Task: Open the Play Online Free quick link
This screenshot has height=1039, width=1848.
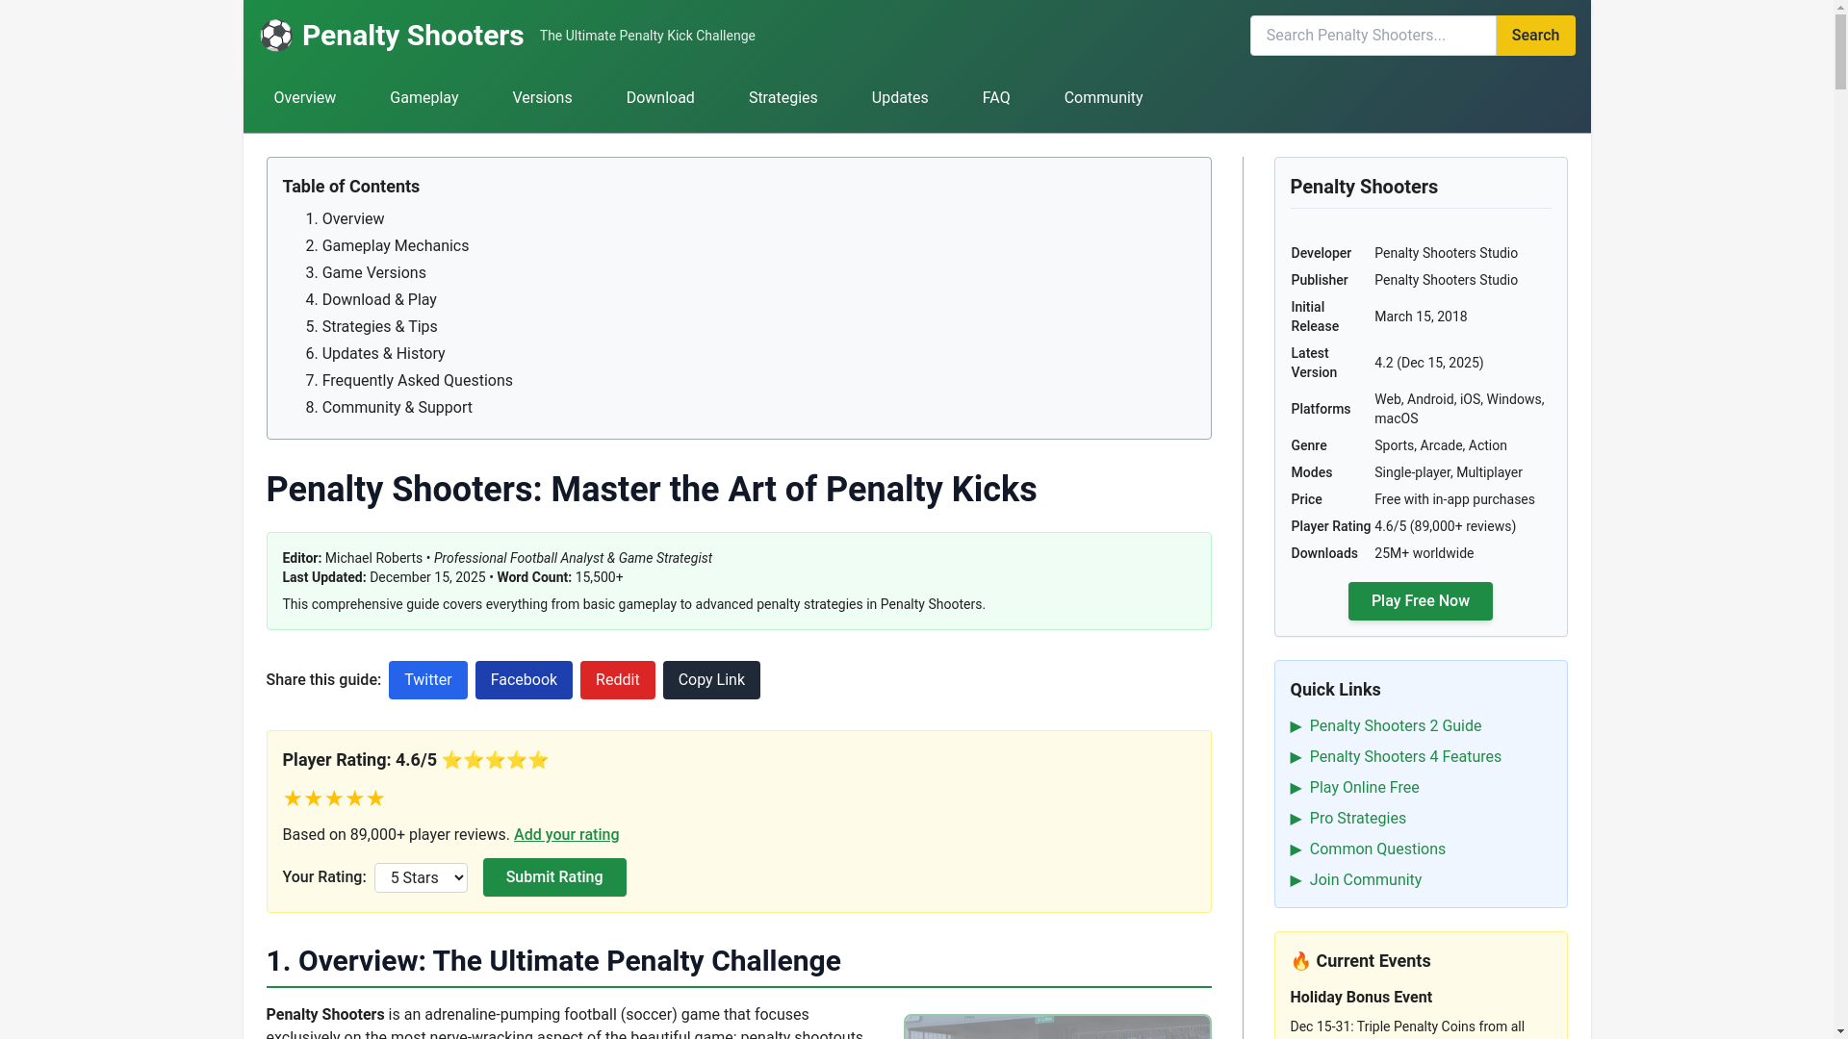Action: pyautogui.click(x=1364, y=788)
